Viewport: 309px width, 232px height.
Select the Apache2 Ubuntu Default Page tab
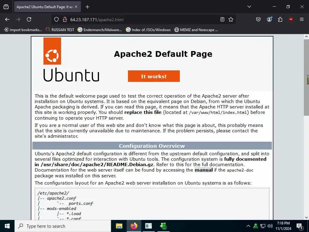(47, 7)
